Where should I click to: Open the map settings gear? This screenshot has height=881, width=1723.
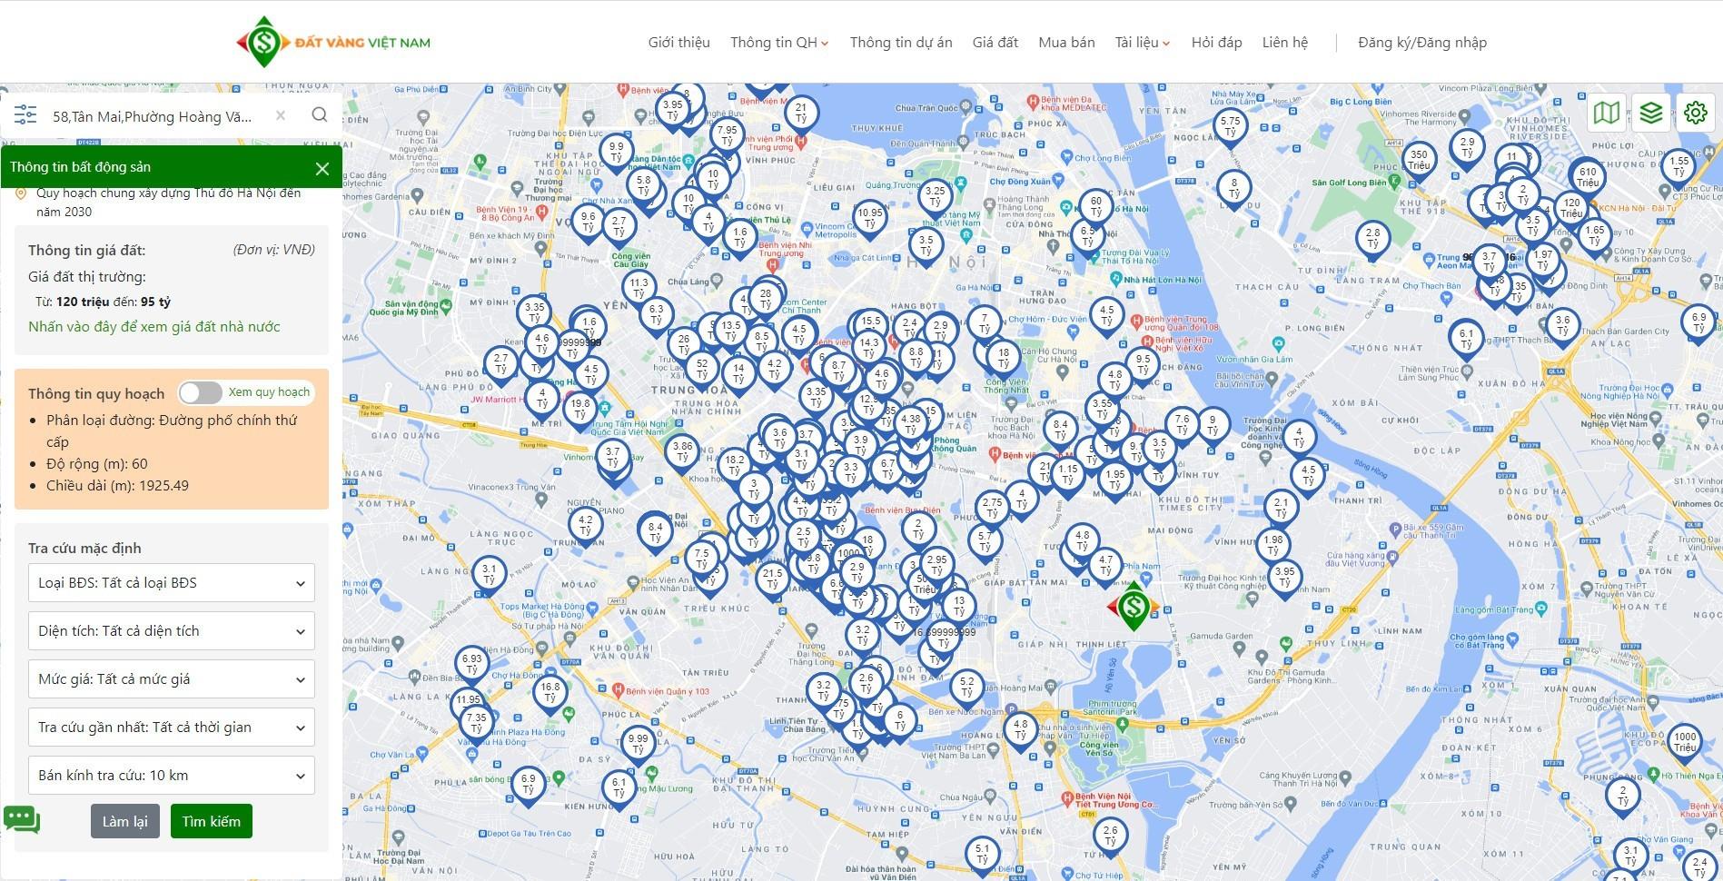click(1695, 113)
